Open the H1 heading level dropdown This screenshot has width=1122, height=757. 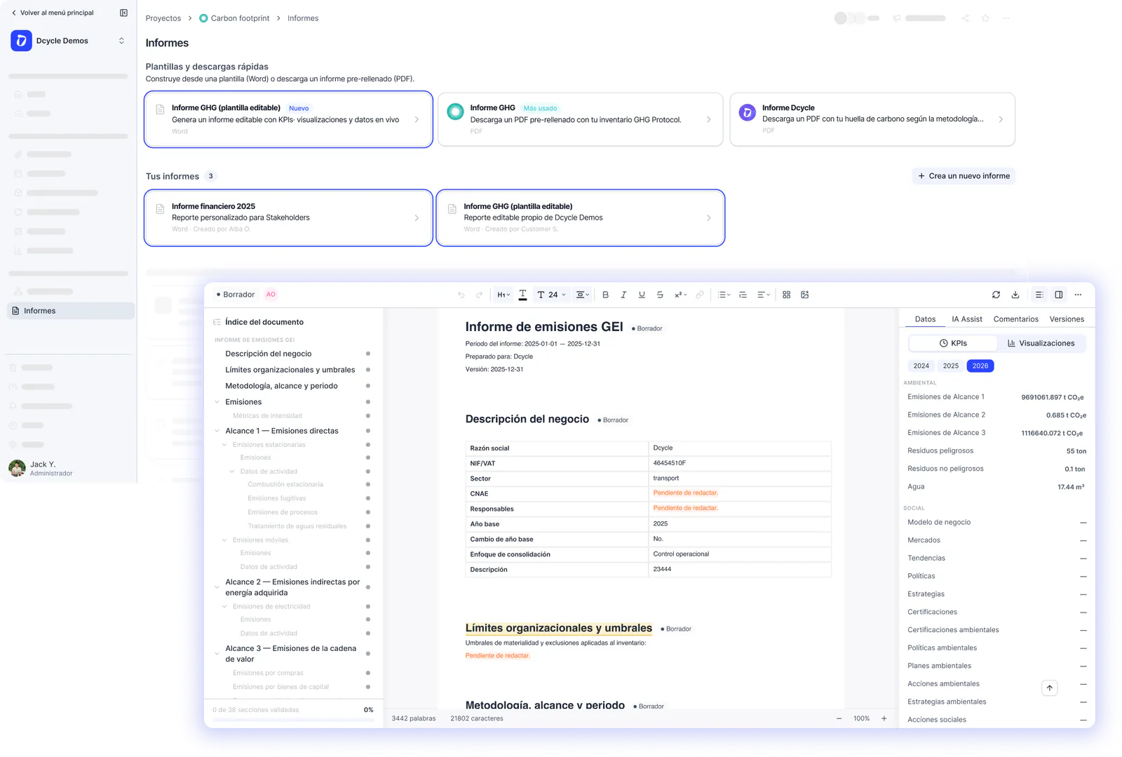click(503, 295)
